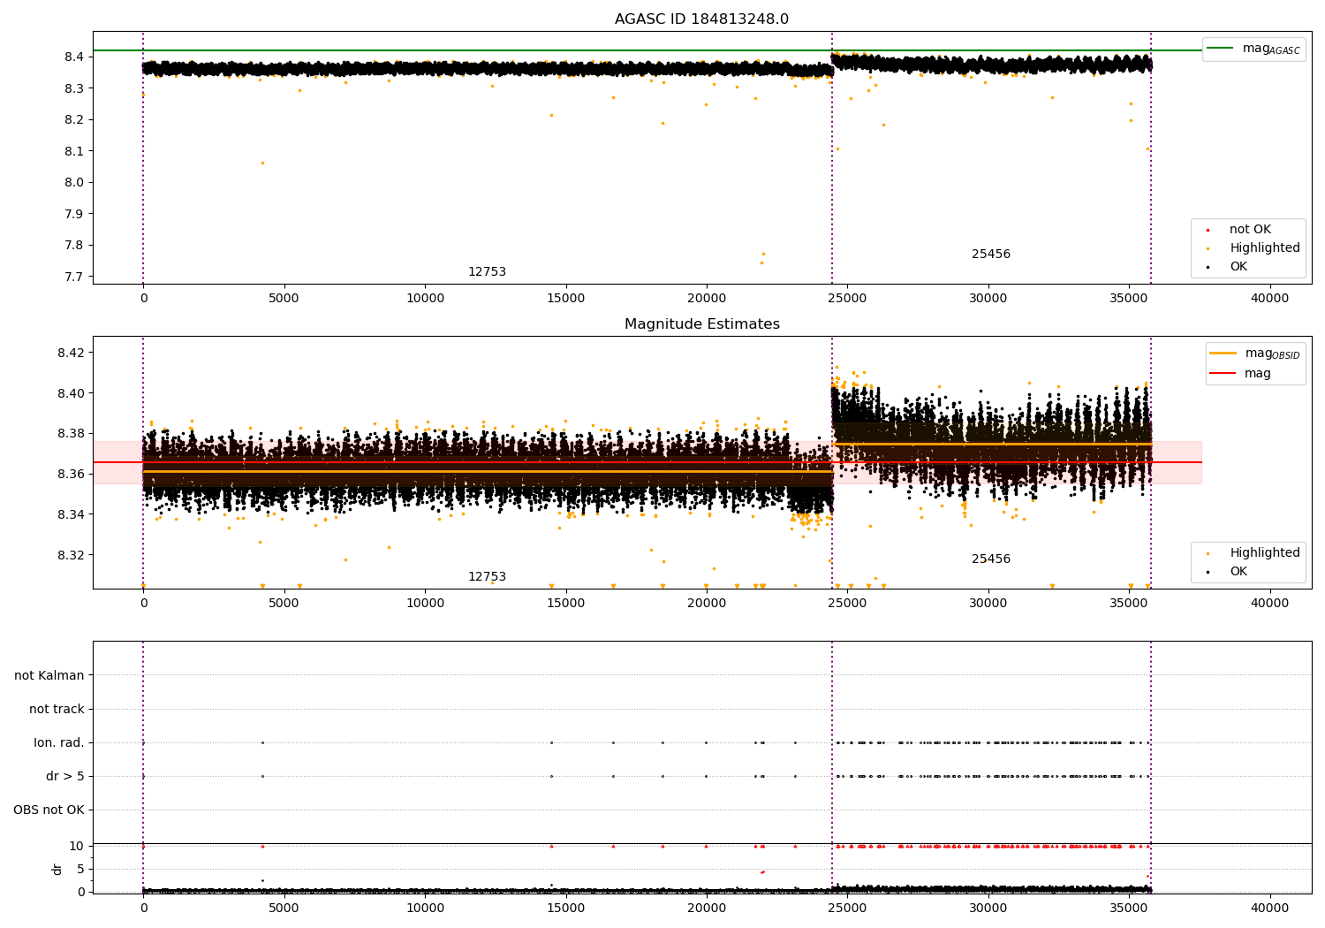The height and width of the screenshot is (928, 1325).
Task: Click the rotated "dr" y-axis label
Action: (57, 869)
